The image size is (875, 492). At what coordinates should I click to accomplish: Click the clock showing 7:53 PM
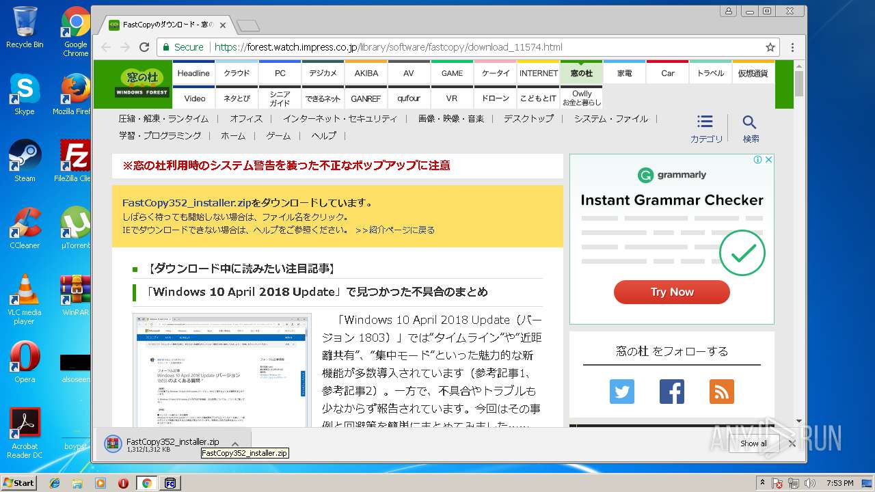pos(839,483)
